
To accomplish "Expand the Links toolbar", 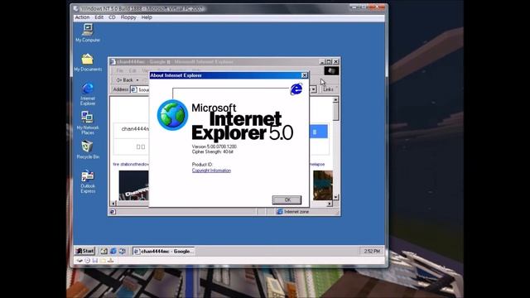I will [x=328, y=89].
